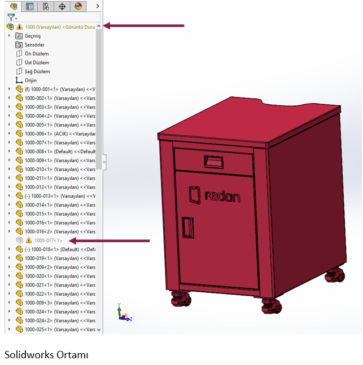363x365 pixels.
Task: Select the Ön Düzlem plane
Action: click(x=37, y=54)
